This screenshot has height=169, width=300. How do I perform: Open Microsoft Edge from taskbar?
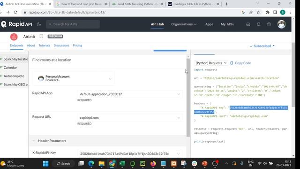tap(91, 164)
